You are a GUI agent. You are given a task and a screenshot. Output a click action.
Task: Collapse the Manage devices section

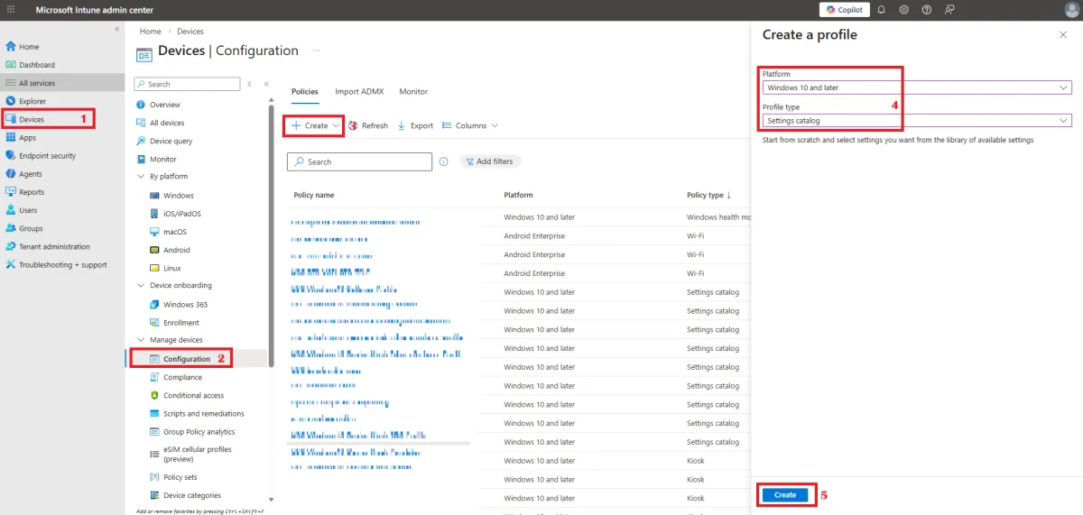141,340
